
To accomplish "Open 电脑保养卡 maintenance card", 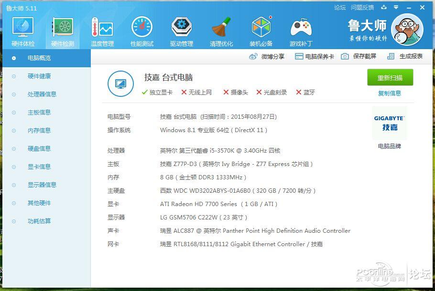I will tap(315, 56).
